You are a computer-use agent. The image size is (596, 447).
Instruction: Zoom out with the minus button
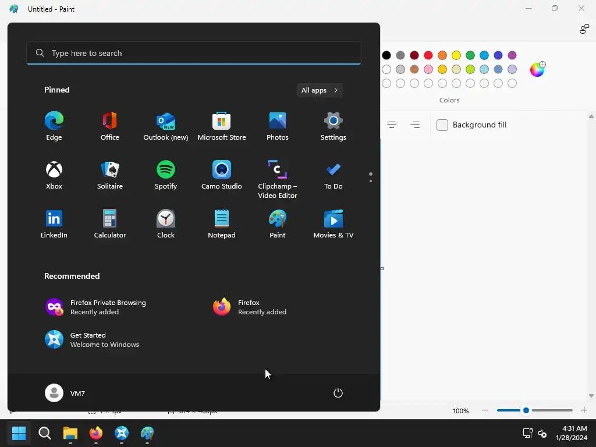pos(485,410)
